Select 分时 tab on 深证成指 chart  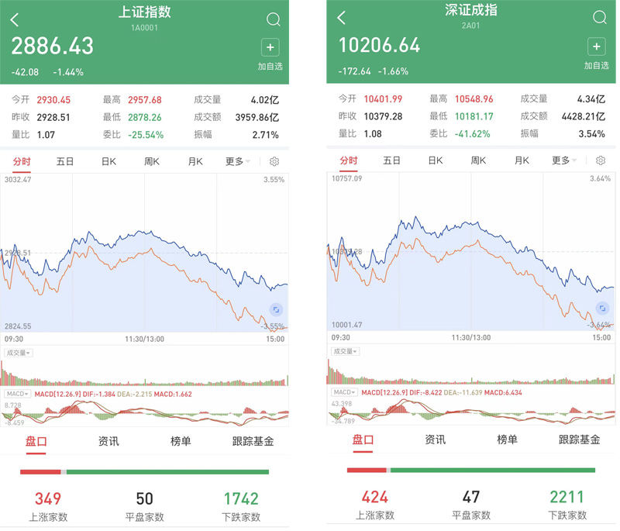348,160
